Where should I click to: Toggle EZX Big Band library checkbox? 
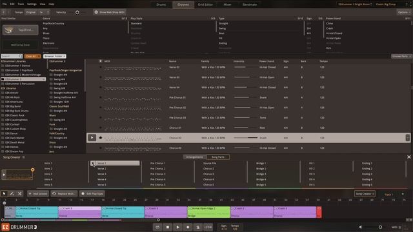click(3, 106)
